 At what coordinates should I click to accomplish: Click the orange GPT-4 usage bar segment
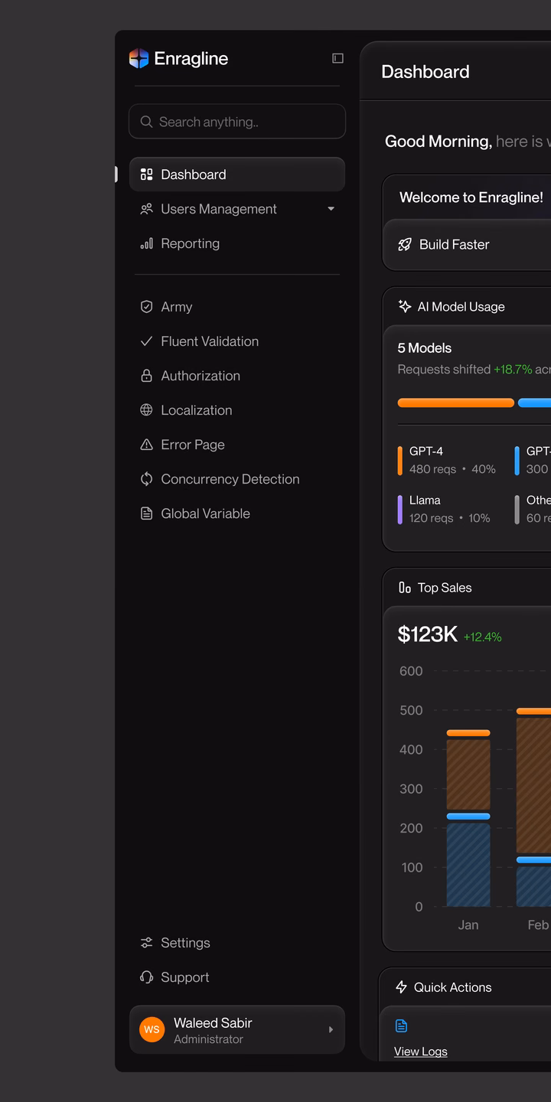[456, 403]
